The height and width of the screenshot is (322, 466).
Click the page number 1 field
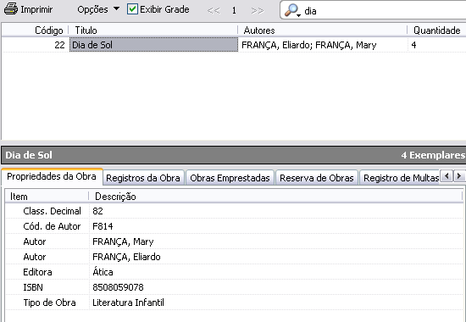coord(234,11)
